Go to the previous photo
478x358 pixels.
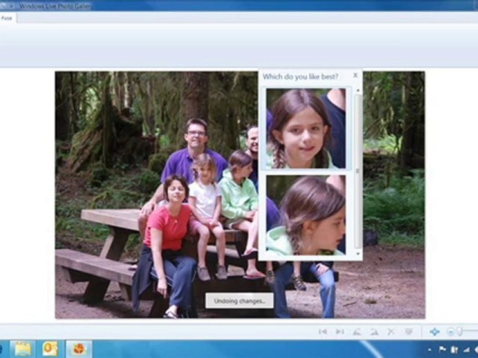(323, 332)
